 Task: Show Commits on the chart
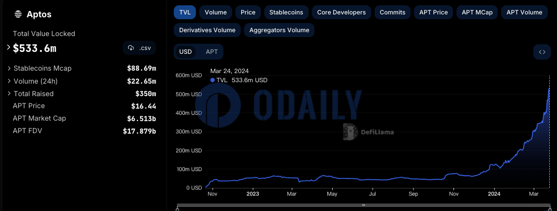[392, 12]
